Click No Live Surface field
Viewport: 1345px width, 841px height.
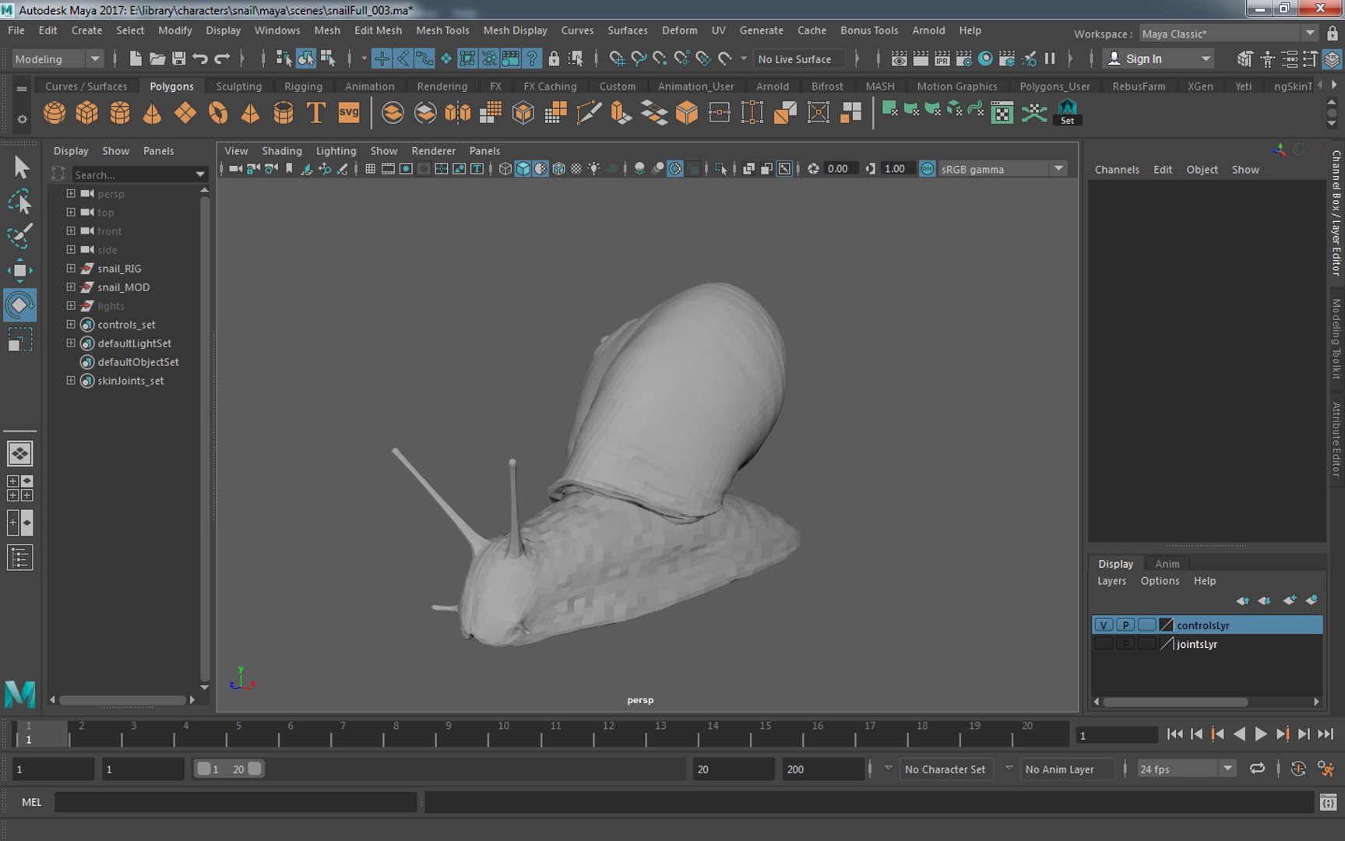tap(799, 59)
